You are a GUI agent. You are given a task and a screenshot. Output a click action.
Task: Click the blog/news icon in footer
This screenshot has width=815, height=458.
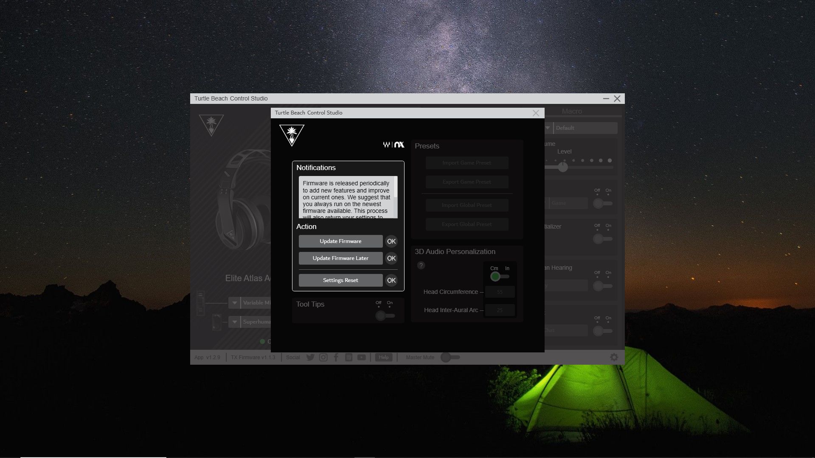[348, 357]
